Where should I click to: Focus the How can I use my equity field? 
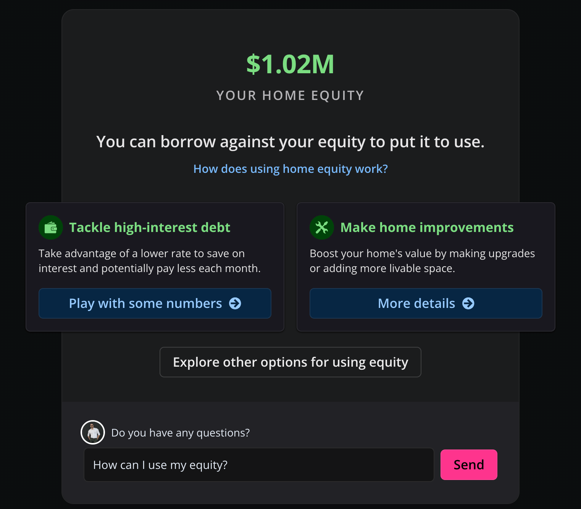[x=259, y=465]
